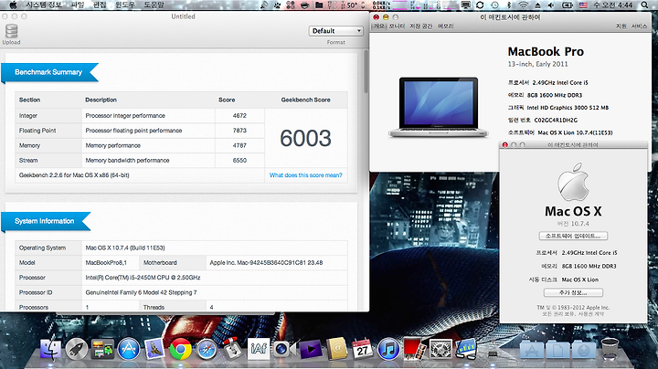Open the Documents folder stack in Dock
This screenshot has width=658, height=369.
tap(558, 349)
